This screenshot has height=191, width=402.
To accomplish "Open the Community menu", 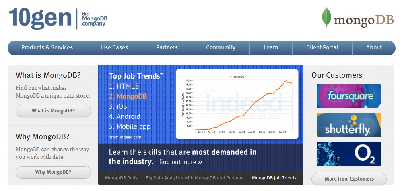I will pyautogui.click(x=221, y=48).
